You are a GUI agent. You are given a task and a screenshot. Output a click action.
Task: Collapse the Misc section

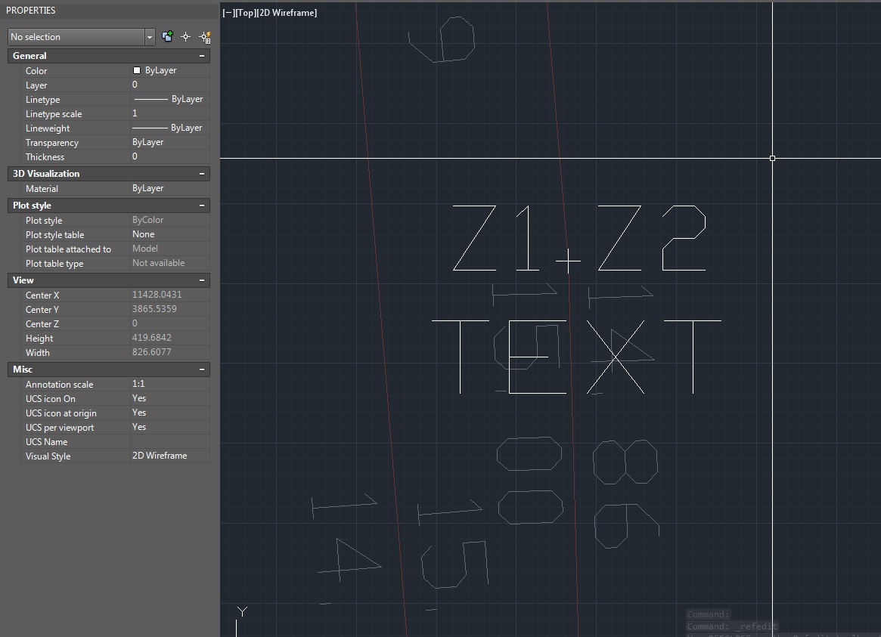[x=202, y=370]
